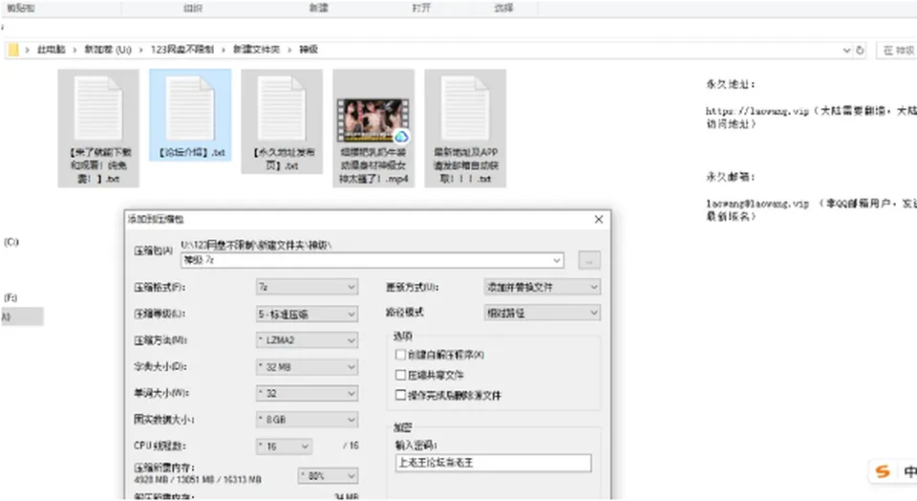This screenshot has height=501, width=917.
Task: Click the 输入密码 password field
Action: click(x=493, y=463)
